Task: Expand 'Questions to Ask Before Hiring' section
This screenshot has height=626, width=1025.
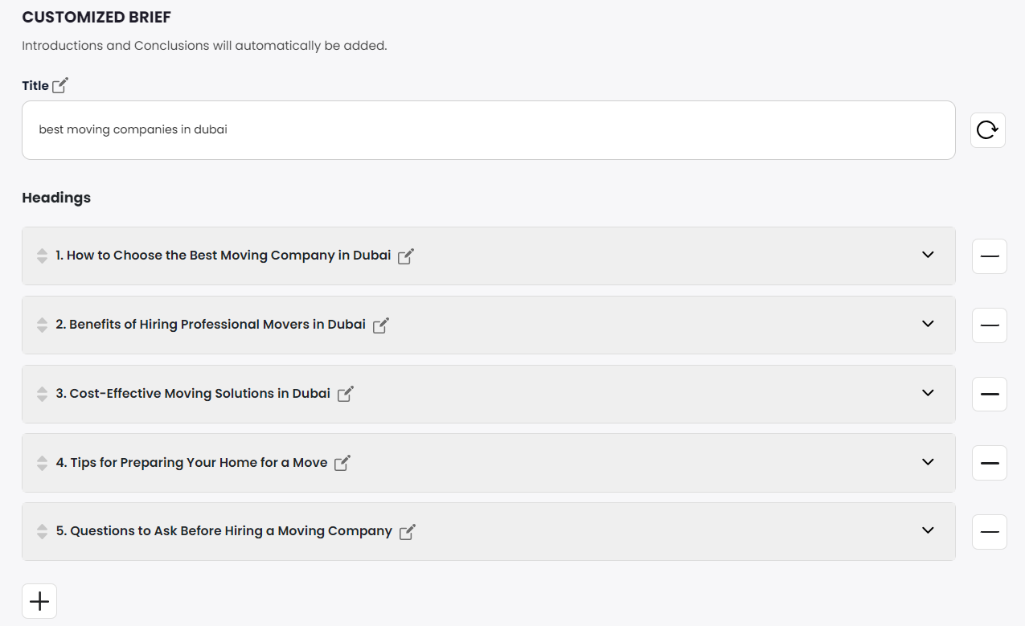Action: point(928,530)
